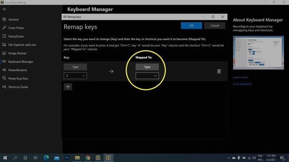
Task: Click the Keyboard Manager preview thumbnail
Action: coord(258,53)
